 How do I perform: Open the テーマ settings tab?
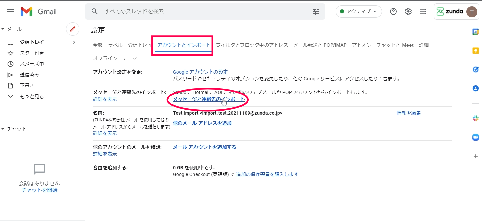click(130, 58)
